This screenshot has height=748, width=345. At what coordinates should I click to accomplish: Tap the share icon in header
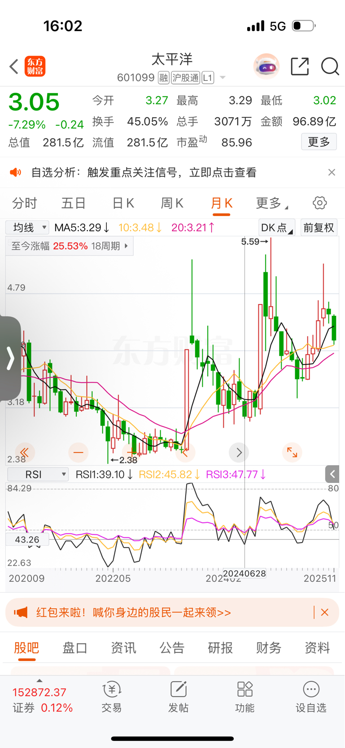pyautogui.click(x=300, y=66)
